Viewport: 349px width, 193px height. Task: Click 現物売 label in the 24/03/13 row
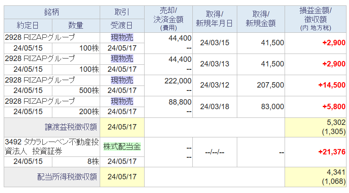(x=122, y=59)
